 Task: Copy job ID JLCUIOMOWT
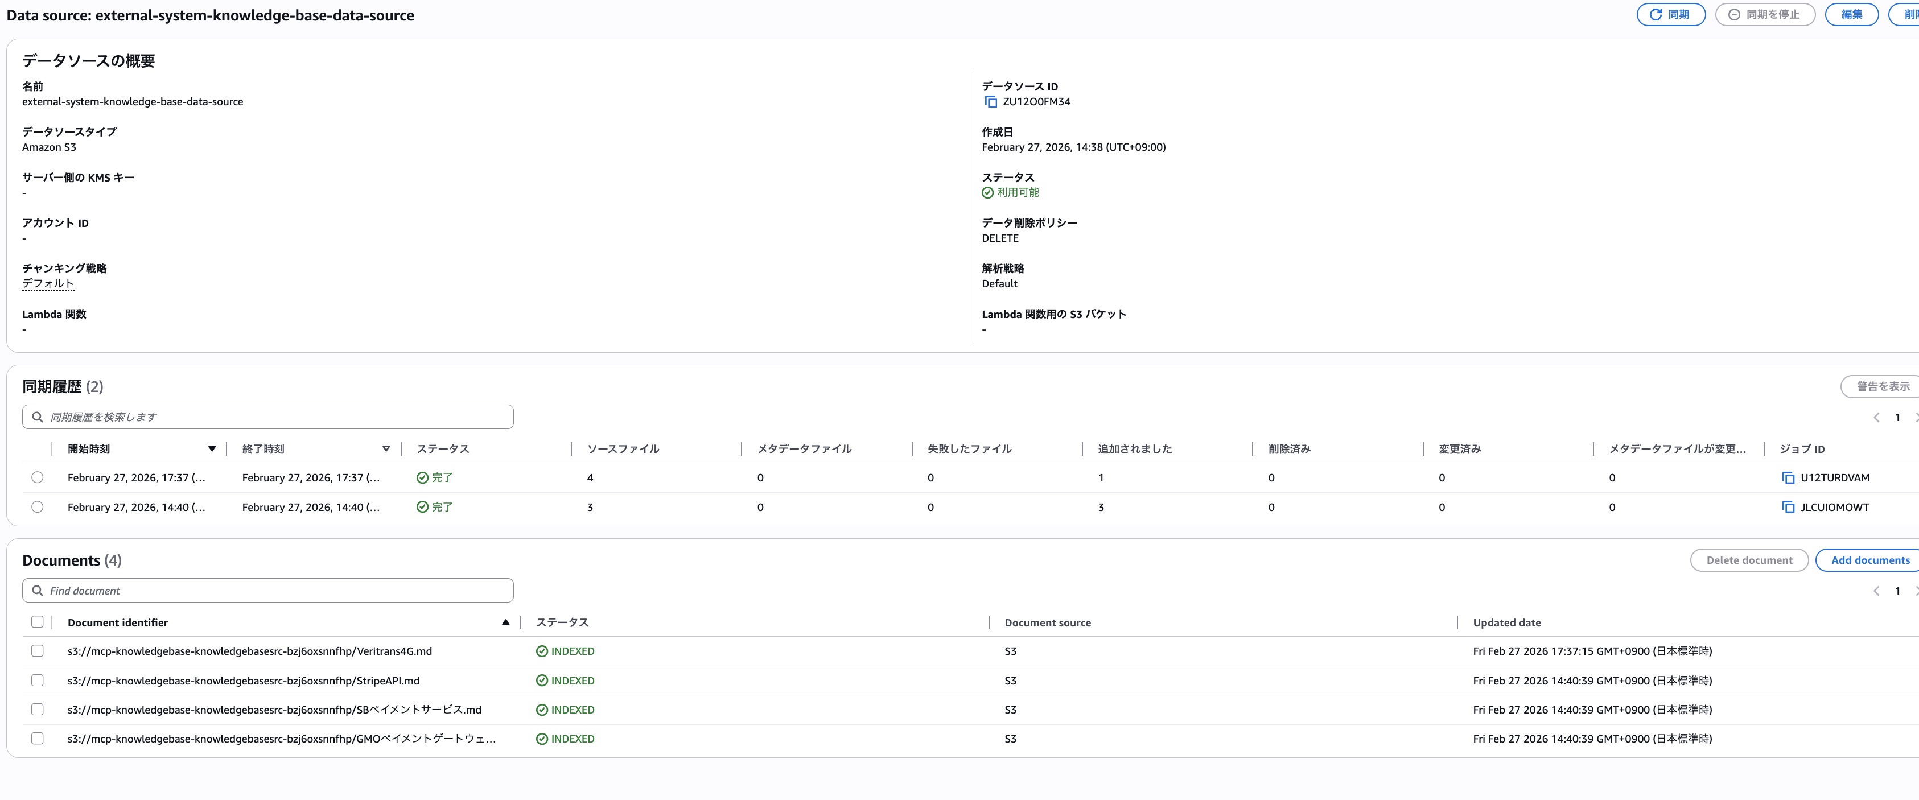[x=1787, y=508]
